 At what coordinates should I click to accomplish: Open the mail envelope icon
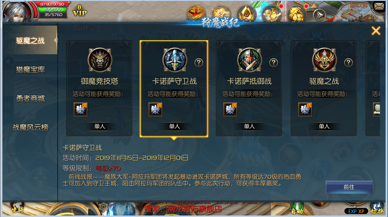click(379, 7)
